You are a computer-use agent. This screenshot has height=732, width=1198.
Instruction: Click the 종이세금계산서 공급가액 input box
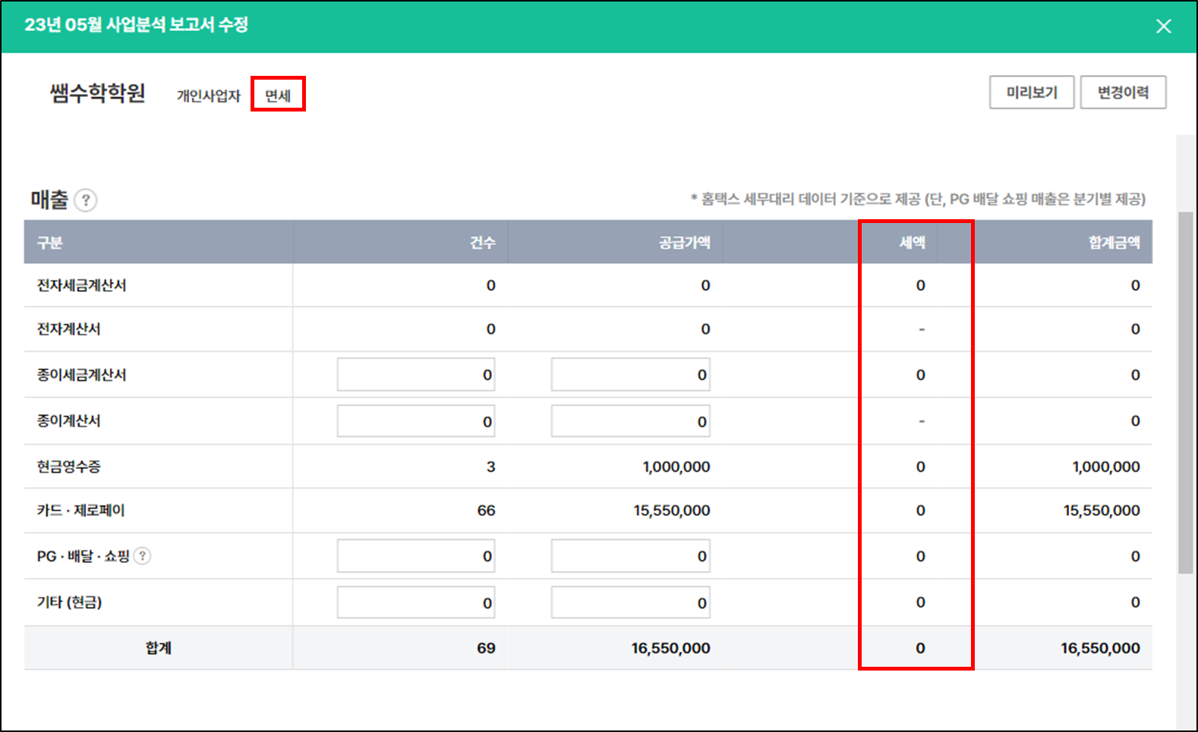click(630, 375)
